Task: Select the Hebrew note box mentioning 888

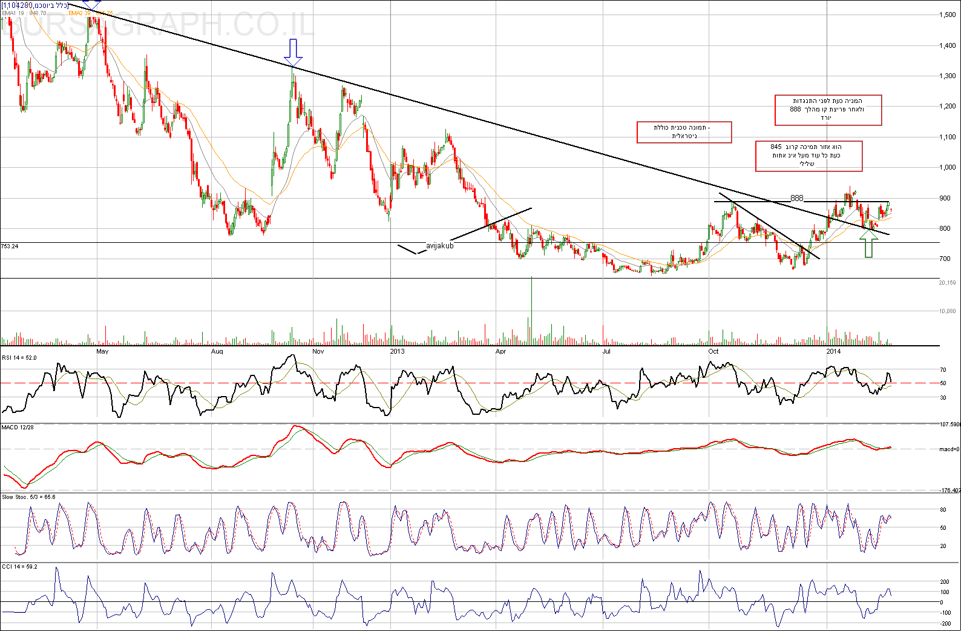Action: coord(828,110)
